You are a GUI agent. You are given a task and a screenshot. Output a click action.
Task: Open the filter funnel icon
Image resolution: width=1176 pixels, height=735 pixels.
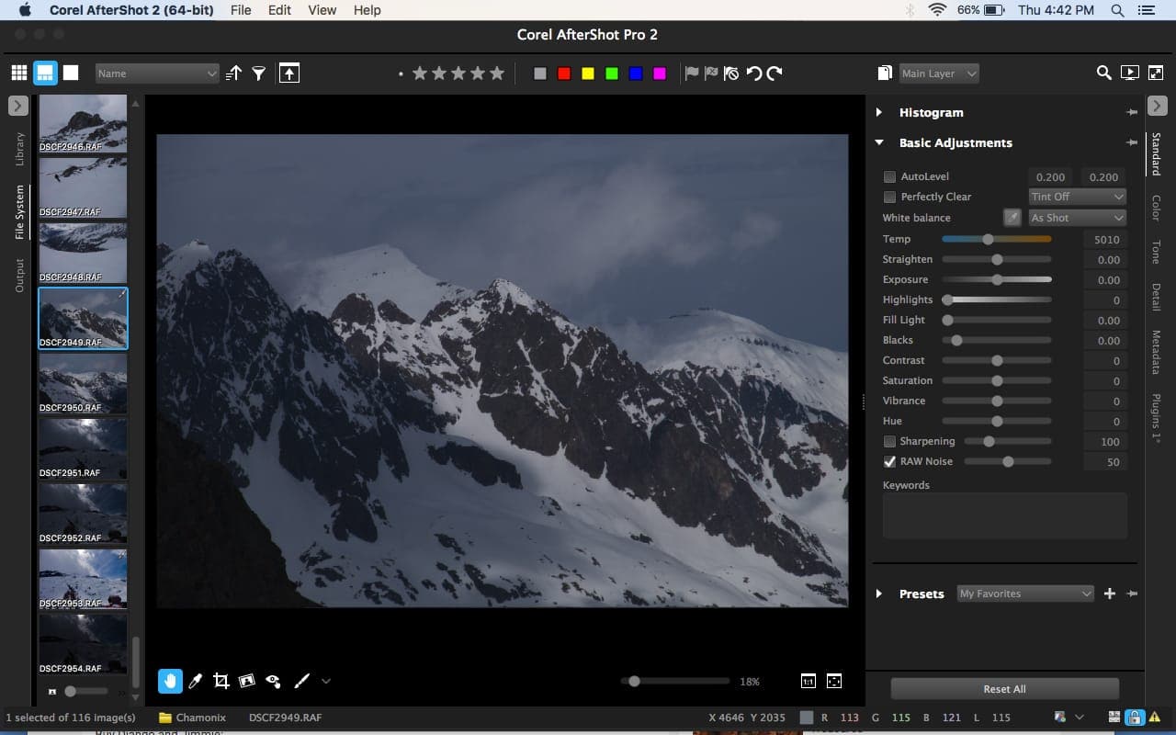point(259,73)
